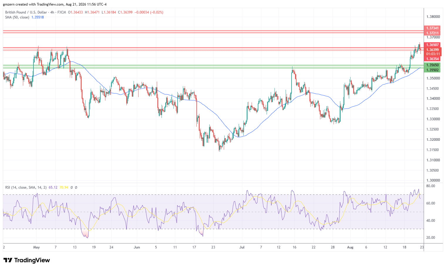The height and width of the screenshot is (269, 446).
Task: Select the green 1.35650 support label
Action: (x=432, y=65)
